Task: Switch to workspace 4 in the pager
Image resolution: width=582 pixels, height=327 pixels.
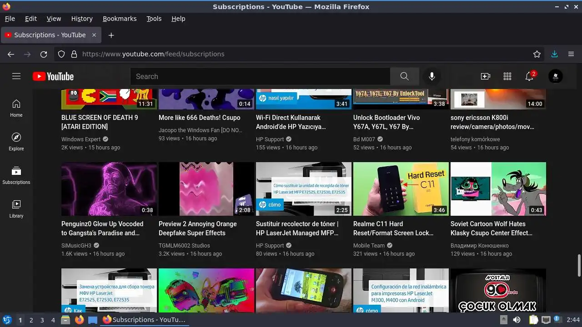Action: click(x=53, y=320)
